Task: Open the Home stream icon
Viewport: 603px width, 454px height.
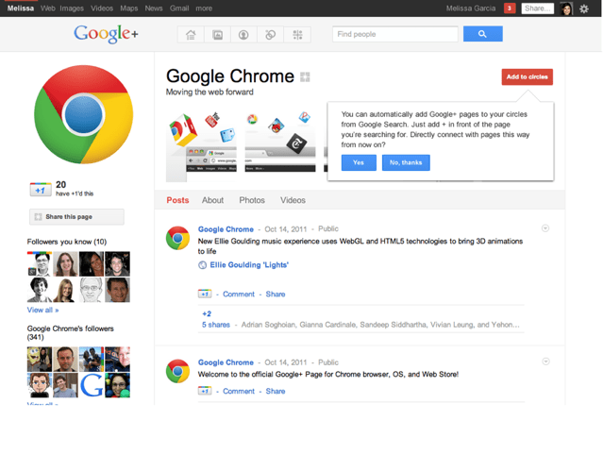Action: point(191,35)
